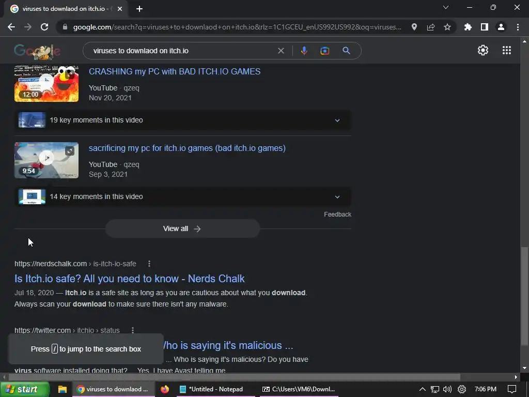Click the 'View all' videos button
This screenshot has height=397, width=529.
182,228
